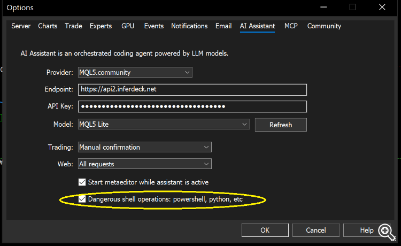Screen dimensions: 401x246
Task: Open the MCP tab
Action: (x=291, y=26)
